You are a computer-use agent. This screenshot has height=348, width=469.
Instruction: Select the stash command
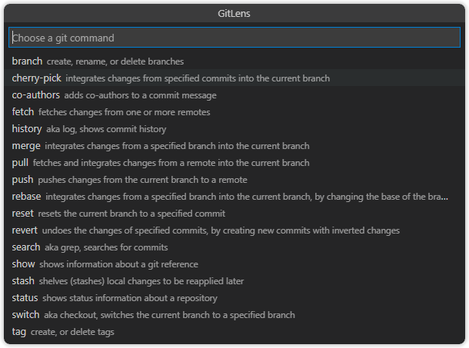pyautogui.click(x=234, y=280)
